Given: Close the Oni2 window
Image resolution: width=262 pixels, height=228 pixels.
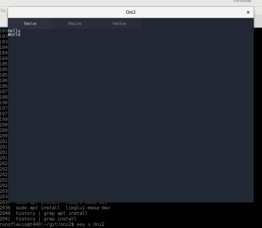Looking at the screenshot, I should click(x=248, y=12).
